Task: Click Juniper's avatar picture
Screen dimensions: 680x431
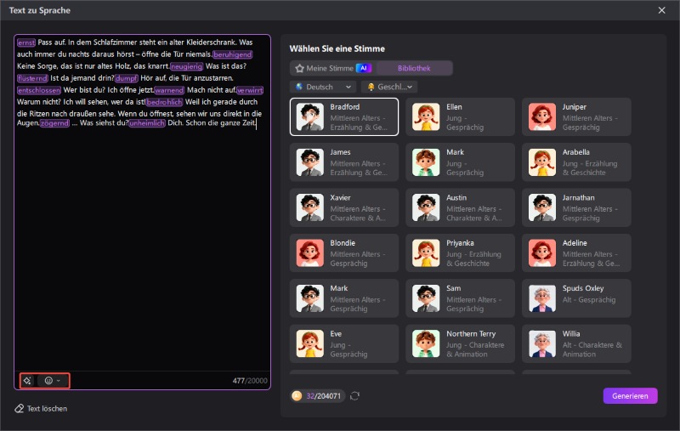Action: pos(542,116)
